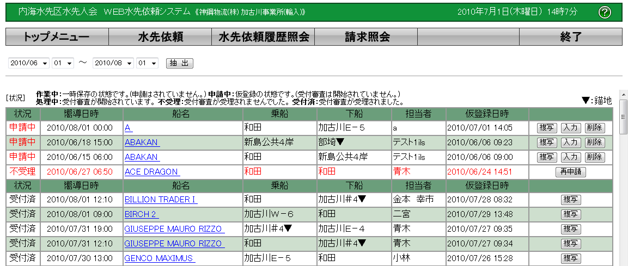Image resolution: width=628 pixels, height=266 pixels.
Task: Open the ACE DRAGON ship link
Action: [x=144, y=172]
